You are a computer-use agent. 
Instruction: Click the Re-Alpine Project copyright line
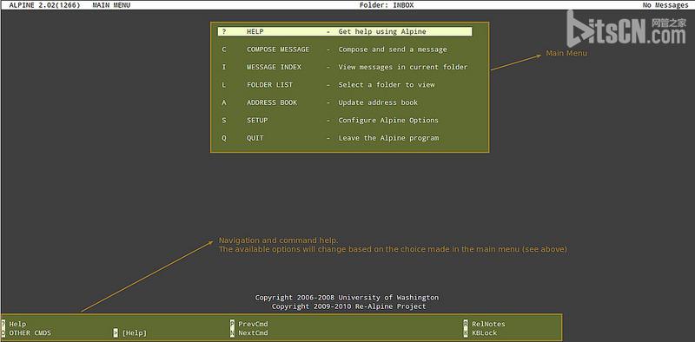click(x=348, y=306)
